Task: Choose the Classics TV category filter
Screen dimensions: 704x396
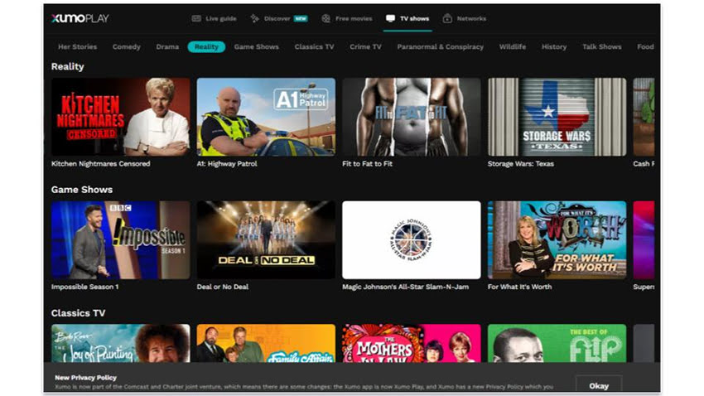Action: click(314, 46)
